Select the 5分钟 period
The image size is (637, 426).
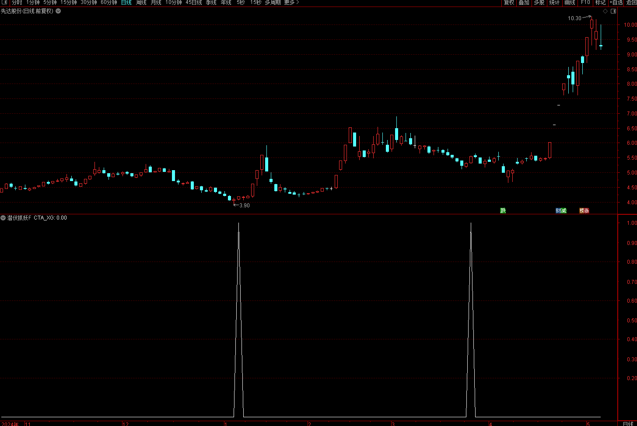pyautogui.click(x=50, y=3)
